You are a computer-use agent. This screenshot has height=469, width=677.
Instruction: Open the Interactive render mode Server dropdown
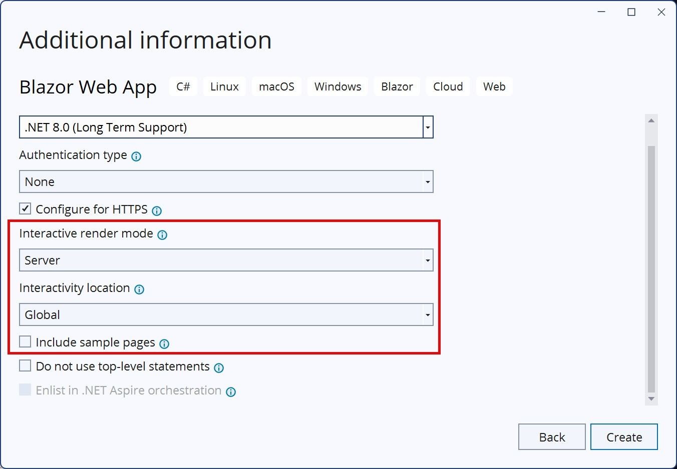(x=226, y=260)
